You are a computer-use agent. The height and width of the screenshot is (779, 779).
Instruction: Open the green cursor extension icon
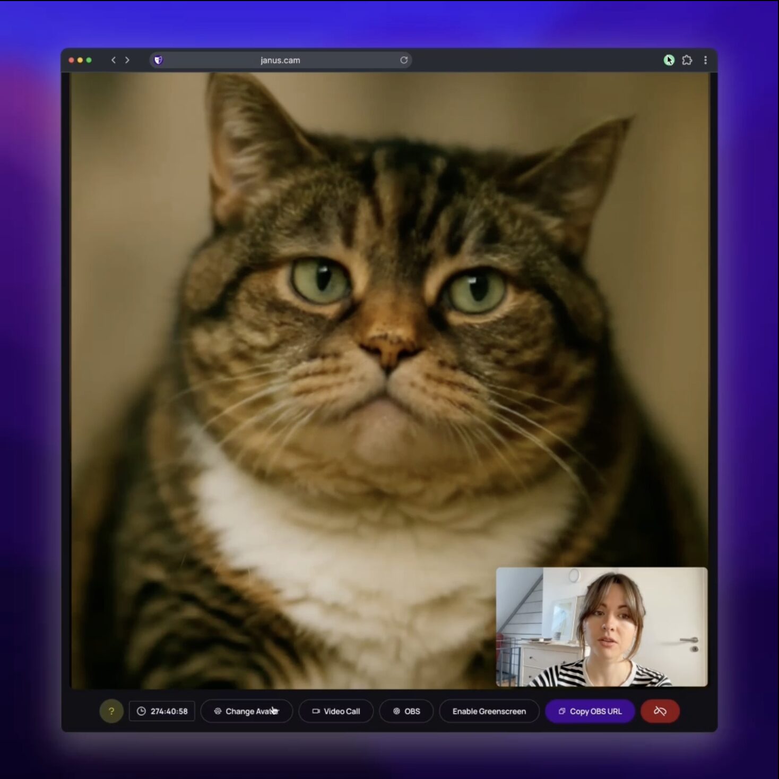coord(669,60)
